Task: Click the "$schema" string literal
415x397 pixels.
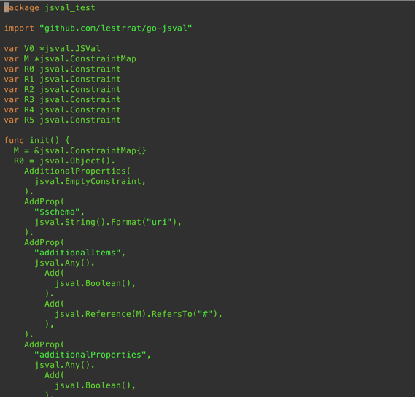Action: [57, 212]
